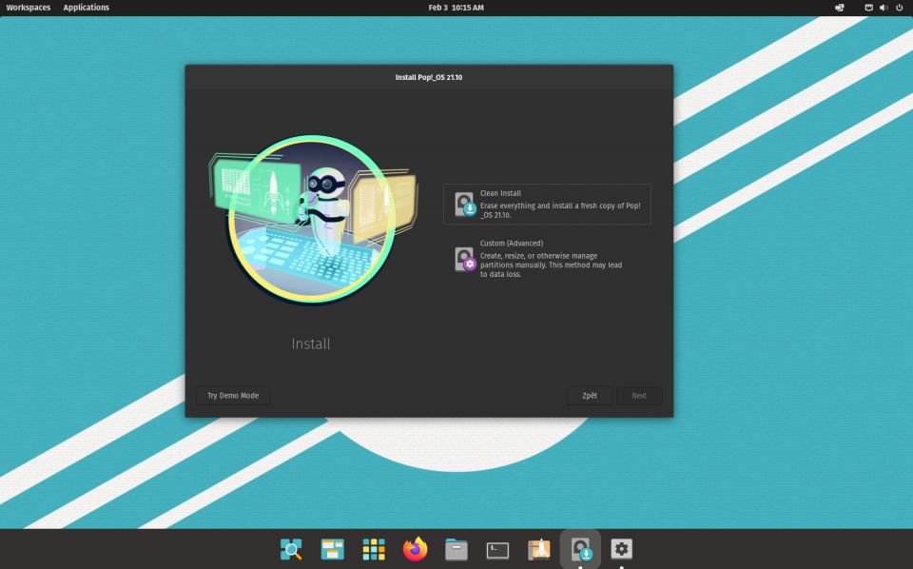Viewport: 913px width, 569px height.
Task: Open Pop!_Shop rocket icon in dock
Action: tap(539, 549)
